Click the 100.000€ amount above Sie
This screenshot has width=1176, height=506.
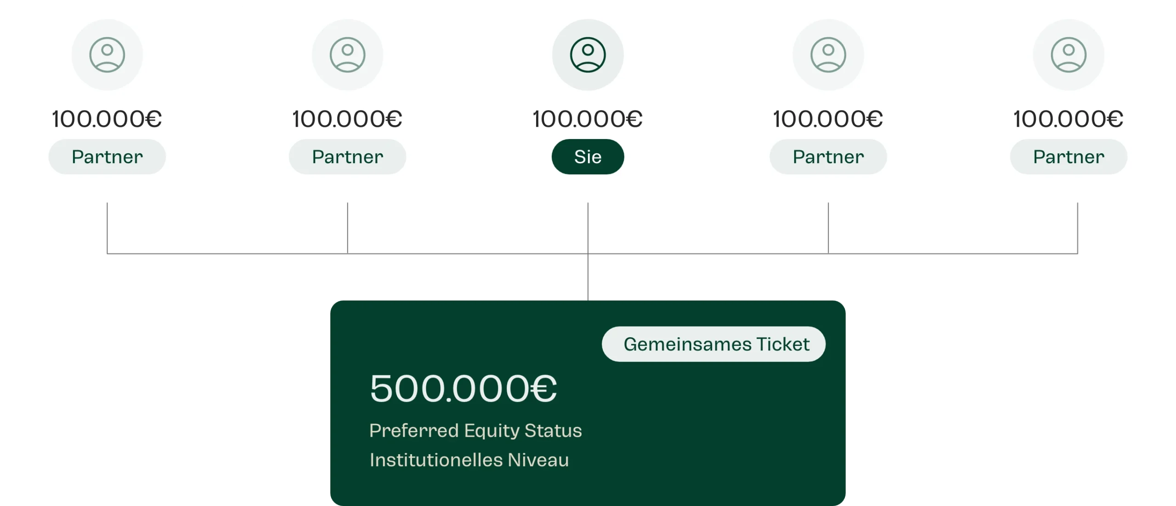(x=588, y=119)
